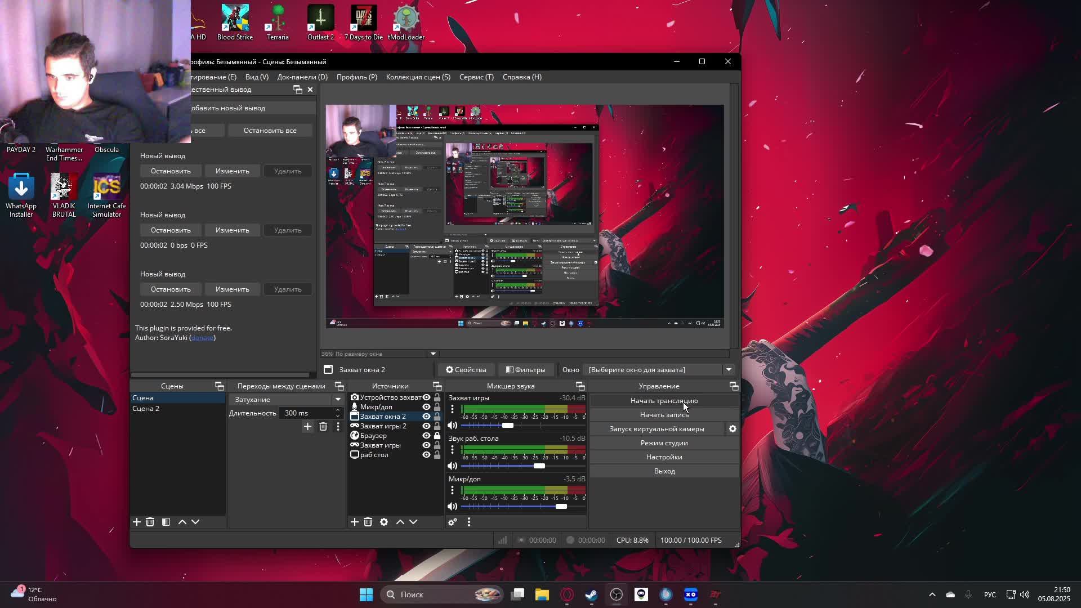
Task: Expand preview scaling dropdown По размеру окна
Action: click(433, 354)
